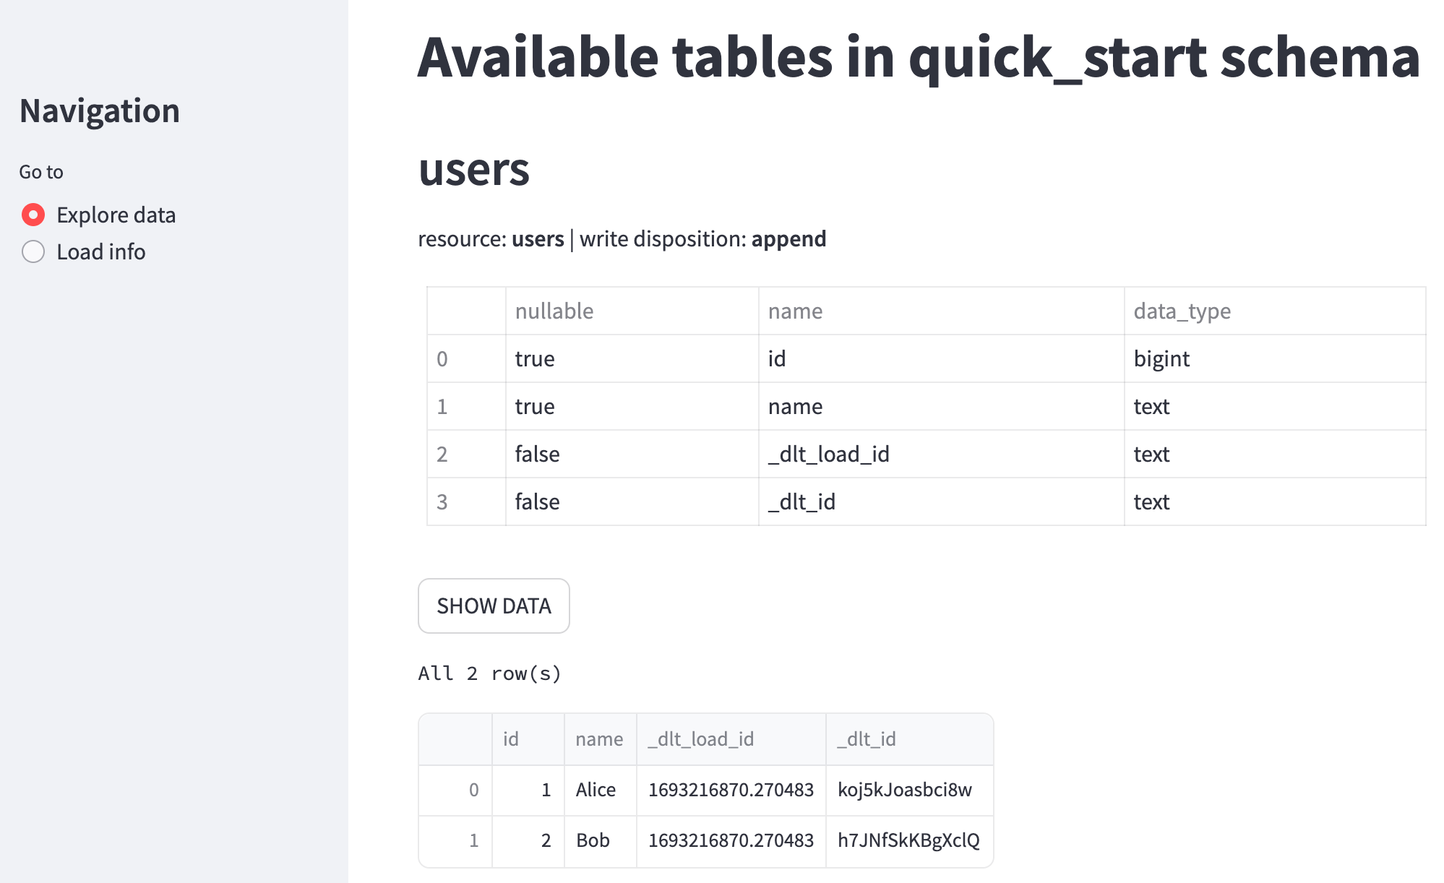This screenshot has height=883, width=1444.
Task: Click the name row cell in schema table
Action: pos(941,406)
